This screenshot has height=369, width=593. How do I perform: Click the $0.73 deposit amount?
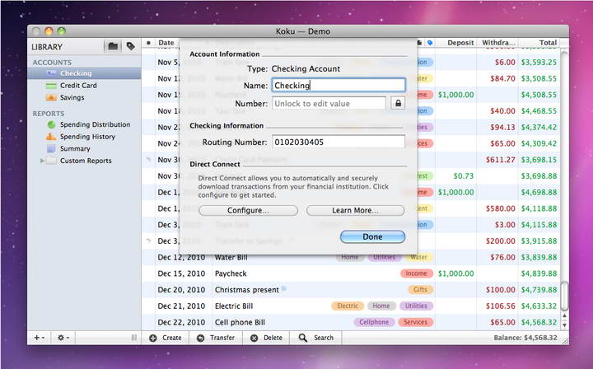tap(463, 175)
